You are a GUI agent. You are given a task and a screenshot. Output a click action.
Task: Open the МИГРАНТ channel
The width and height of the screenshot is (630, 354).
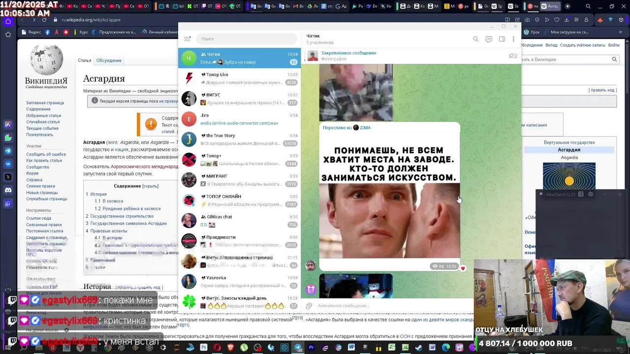coord(239,180)
